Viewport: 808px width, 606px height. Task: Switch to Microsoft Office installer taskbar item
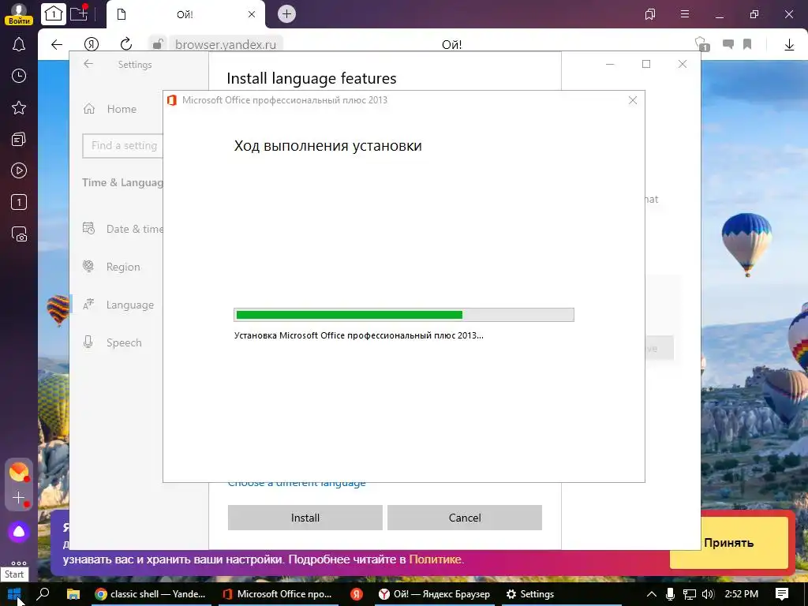pos(277,594)
